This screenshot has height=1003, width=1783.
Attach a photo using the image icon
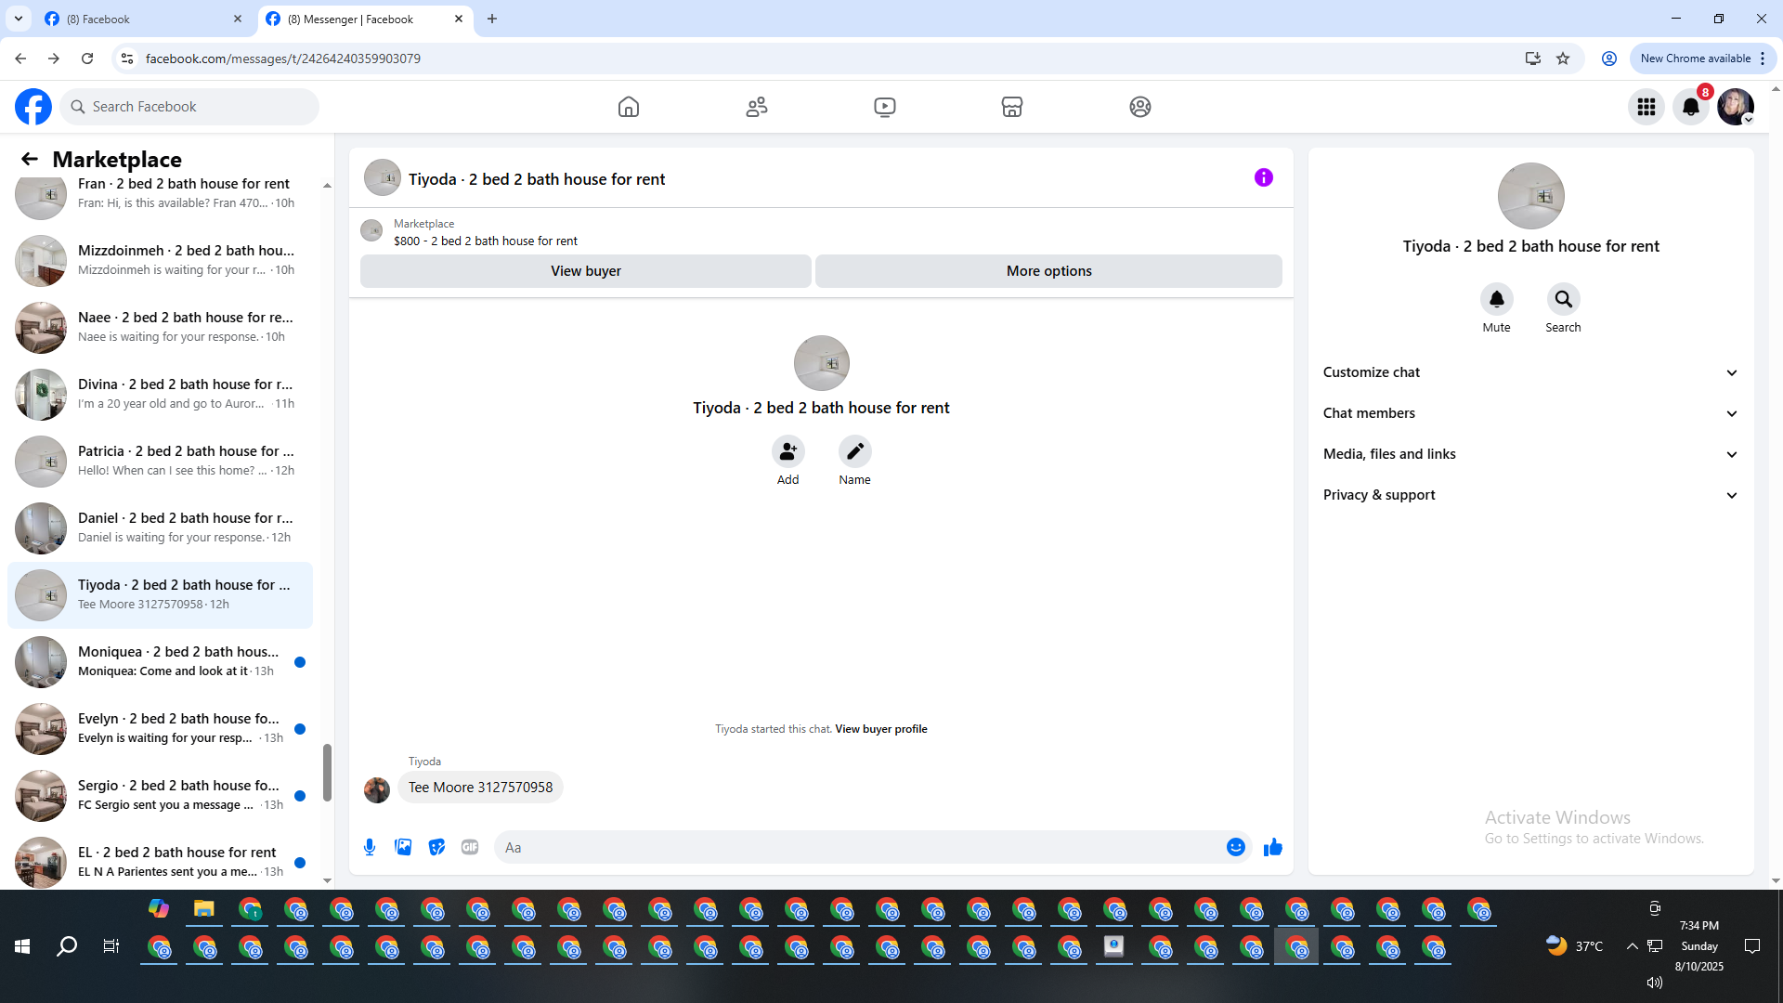point(403,847)
